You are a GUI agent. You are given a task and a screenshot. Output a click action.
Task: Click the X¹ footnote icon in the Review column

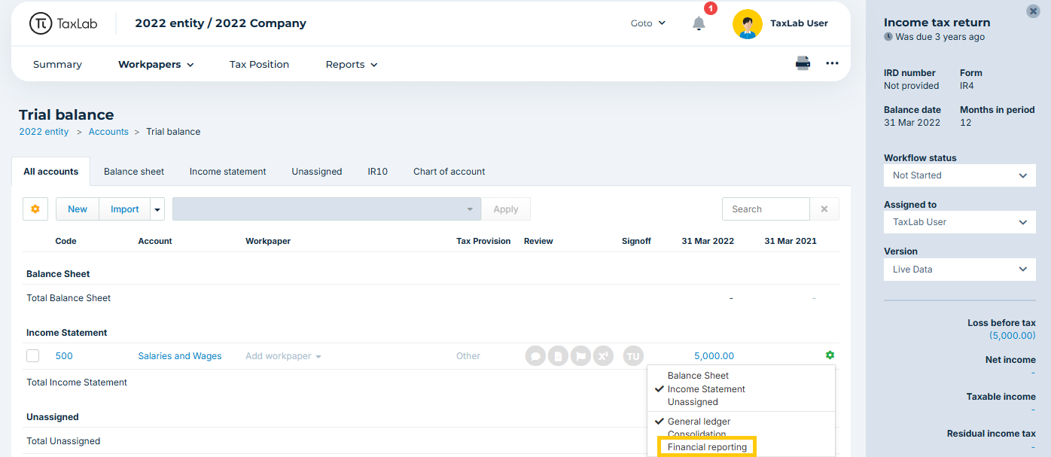click(x=603, y=356)
